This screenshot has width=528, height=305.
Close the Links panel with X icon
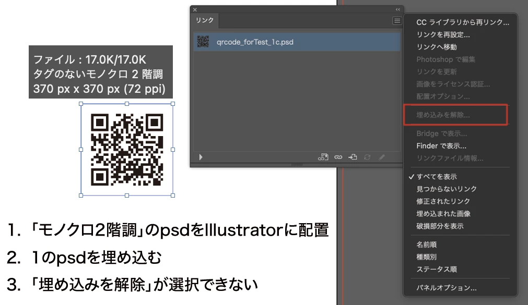[x=195, y=10]
